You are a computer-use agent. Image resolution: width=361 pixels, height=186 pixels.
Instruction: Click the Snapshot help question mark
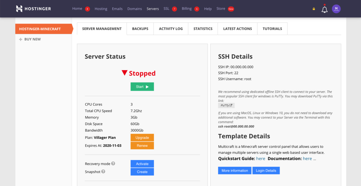coord(103,171)
